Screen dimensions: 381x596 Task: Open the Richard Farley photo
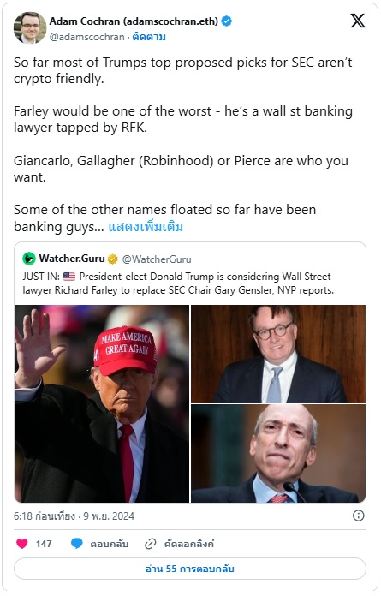coord(278,354)
